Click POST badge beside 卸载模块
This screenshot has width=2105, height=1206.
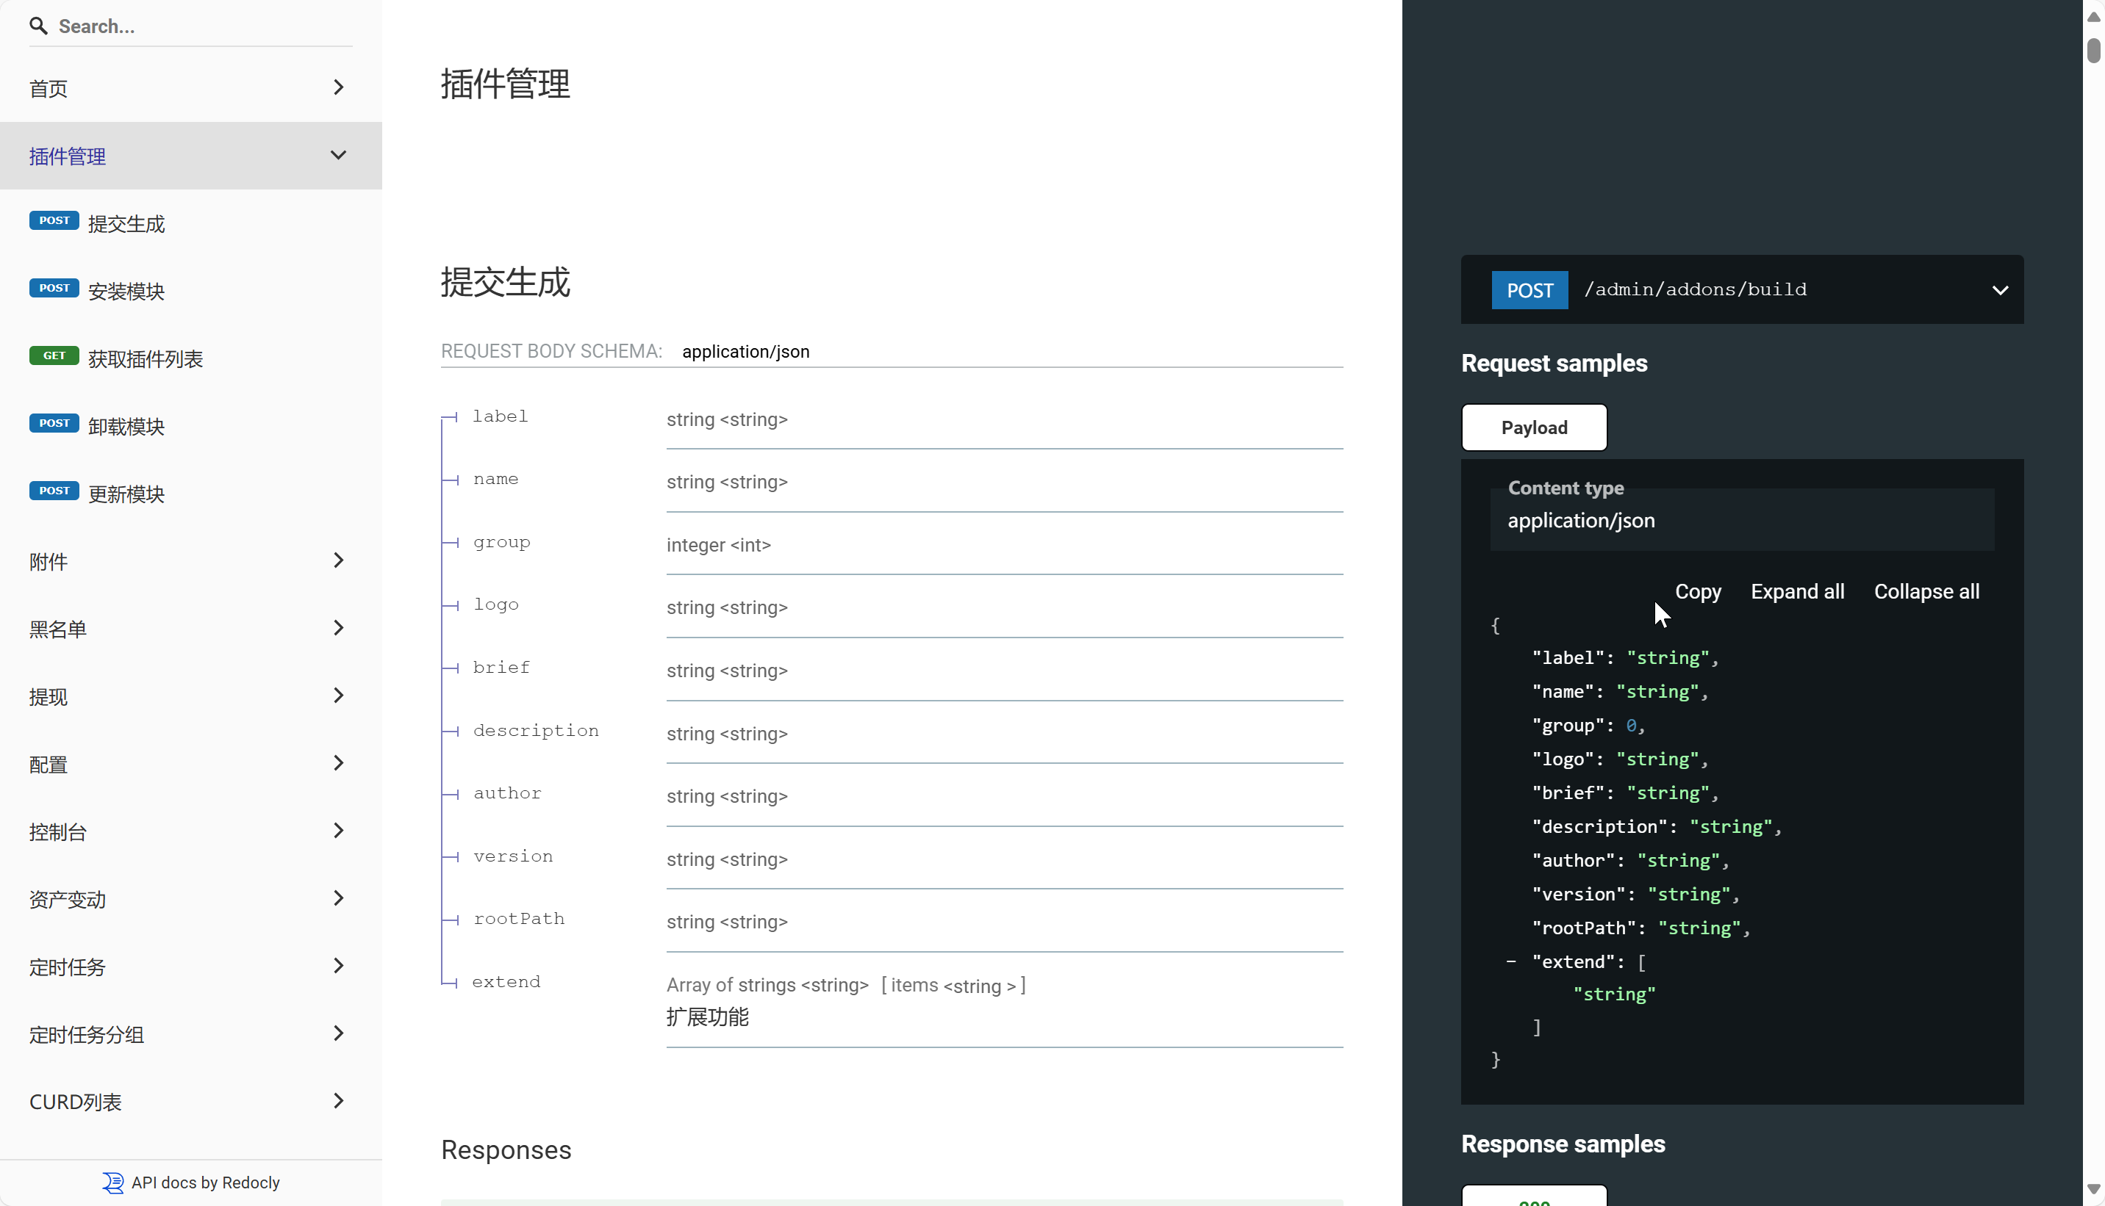pyautogui.click(x=54, y=423)
